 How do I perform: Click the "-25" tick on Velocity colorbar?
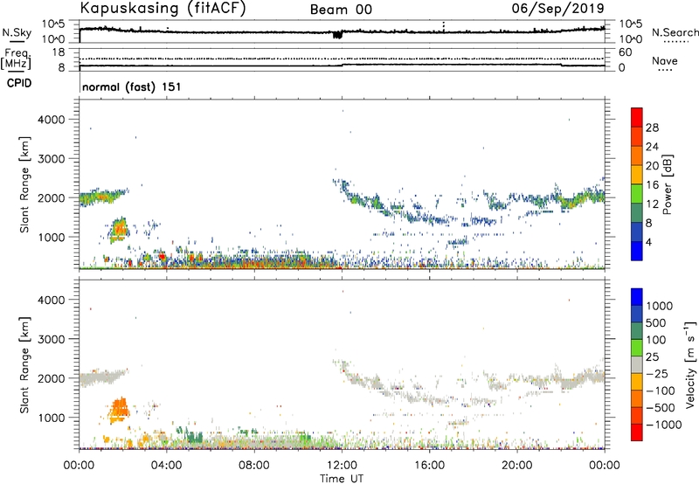click(657, 374)
